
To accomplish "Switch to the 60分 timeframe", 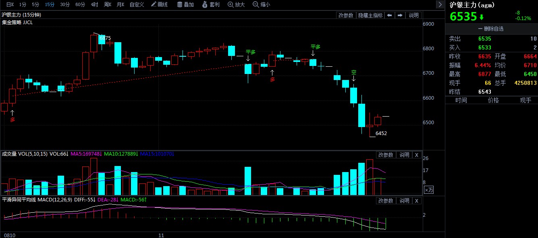I will (x=80, y=4).
